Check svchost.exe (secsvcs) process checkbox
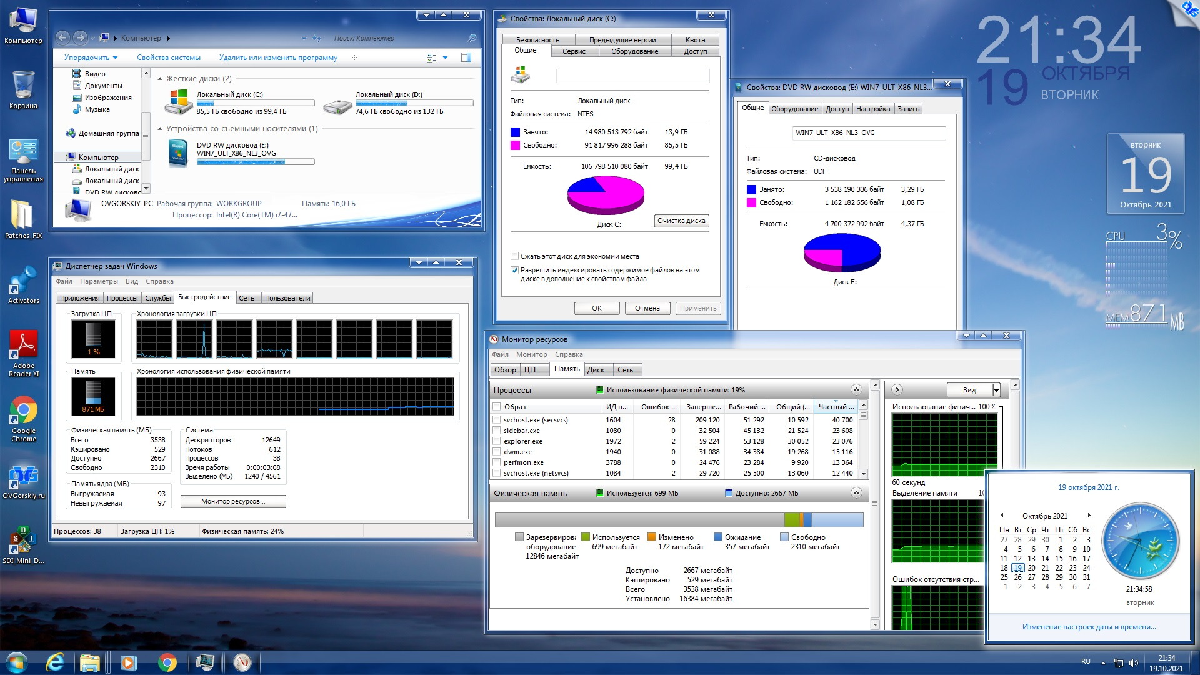1200x675 pixels. click(497, 420)
